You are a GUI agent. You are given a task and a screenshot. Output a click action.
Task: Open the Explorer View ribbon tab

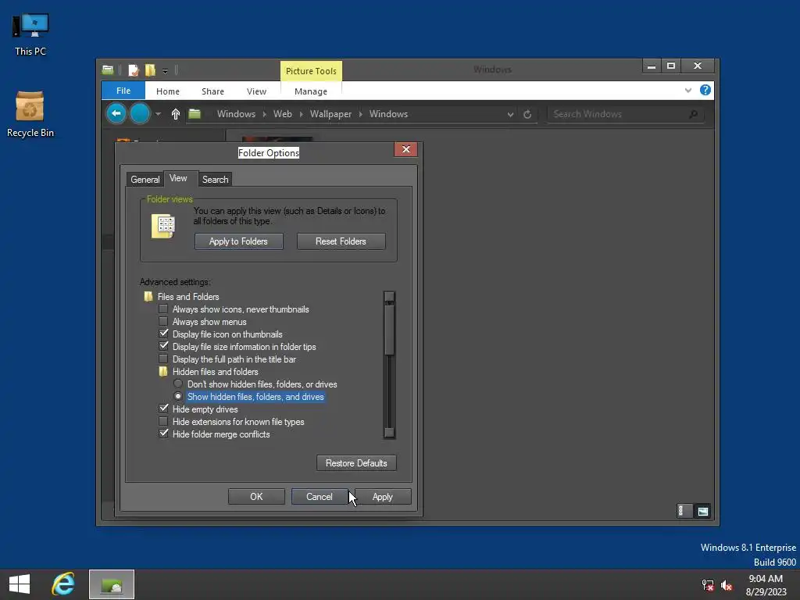[x=256, y=91]
